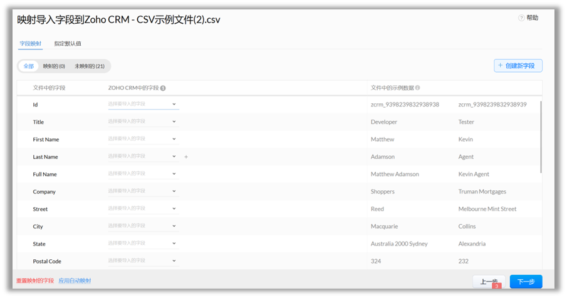567x298 pixels.
Task: Switch to 字段映射 tab
Action: [x=31, y=44]
